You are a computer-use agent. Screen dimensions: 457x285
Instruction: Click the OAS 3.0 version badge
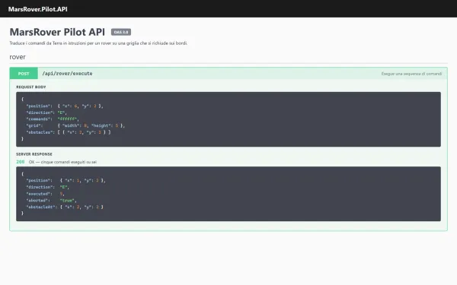pyautogui.click(x=121, y=32)
